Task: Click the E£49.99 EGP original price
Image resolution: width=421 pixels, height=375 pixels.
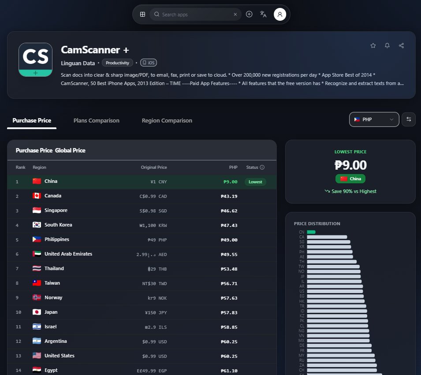Action: pos(152,371)
